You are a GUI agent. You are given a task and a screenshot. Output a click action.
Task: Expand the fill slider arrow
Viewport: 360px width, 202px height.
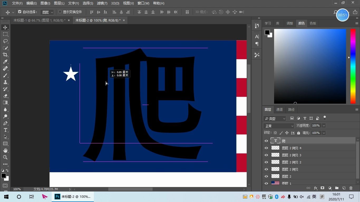(324, 133)
